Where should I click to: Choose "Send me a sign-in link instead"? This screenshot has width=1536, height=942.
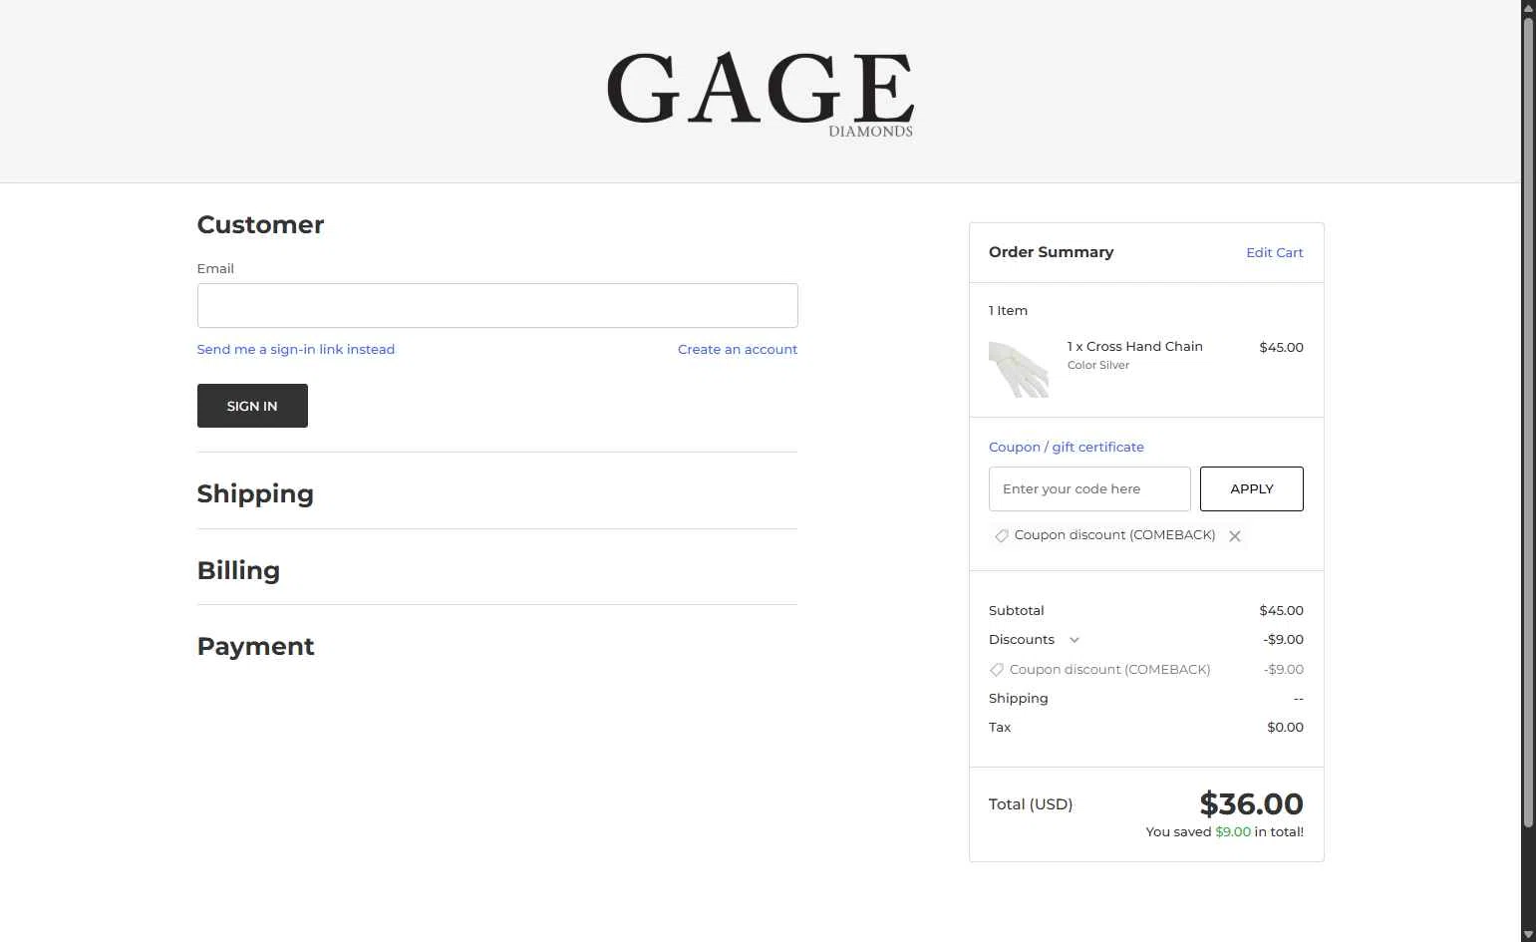coord(296,350)
